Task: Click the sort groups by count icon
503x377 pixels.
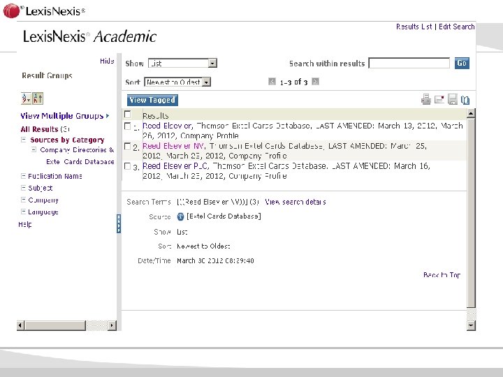Action: pos(38,98)
